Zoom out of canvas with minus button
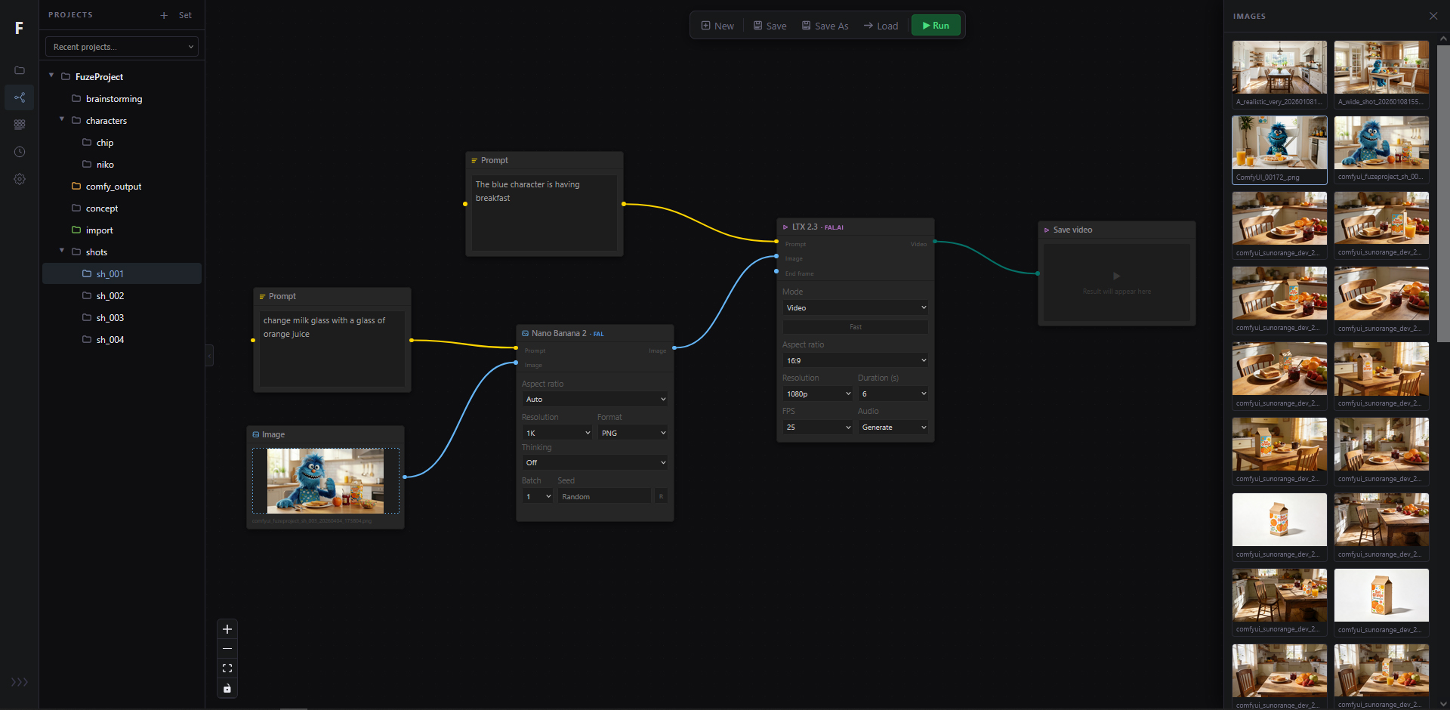1450x710 pixels. [227, 649]
